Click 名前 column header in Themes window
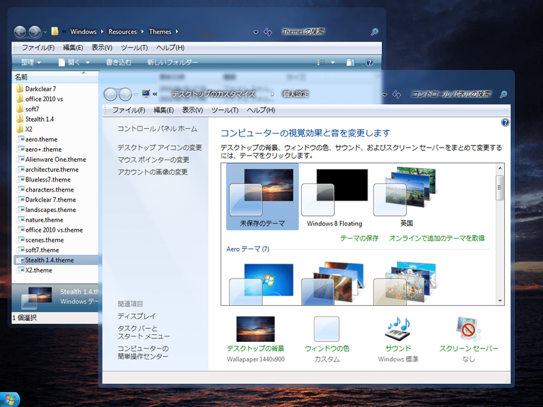This screenshot has height=407, width=543. [55, 77]
